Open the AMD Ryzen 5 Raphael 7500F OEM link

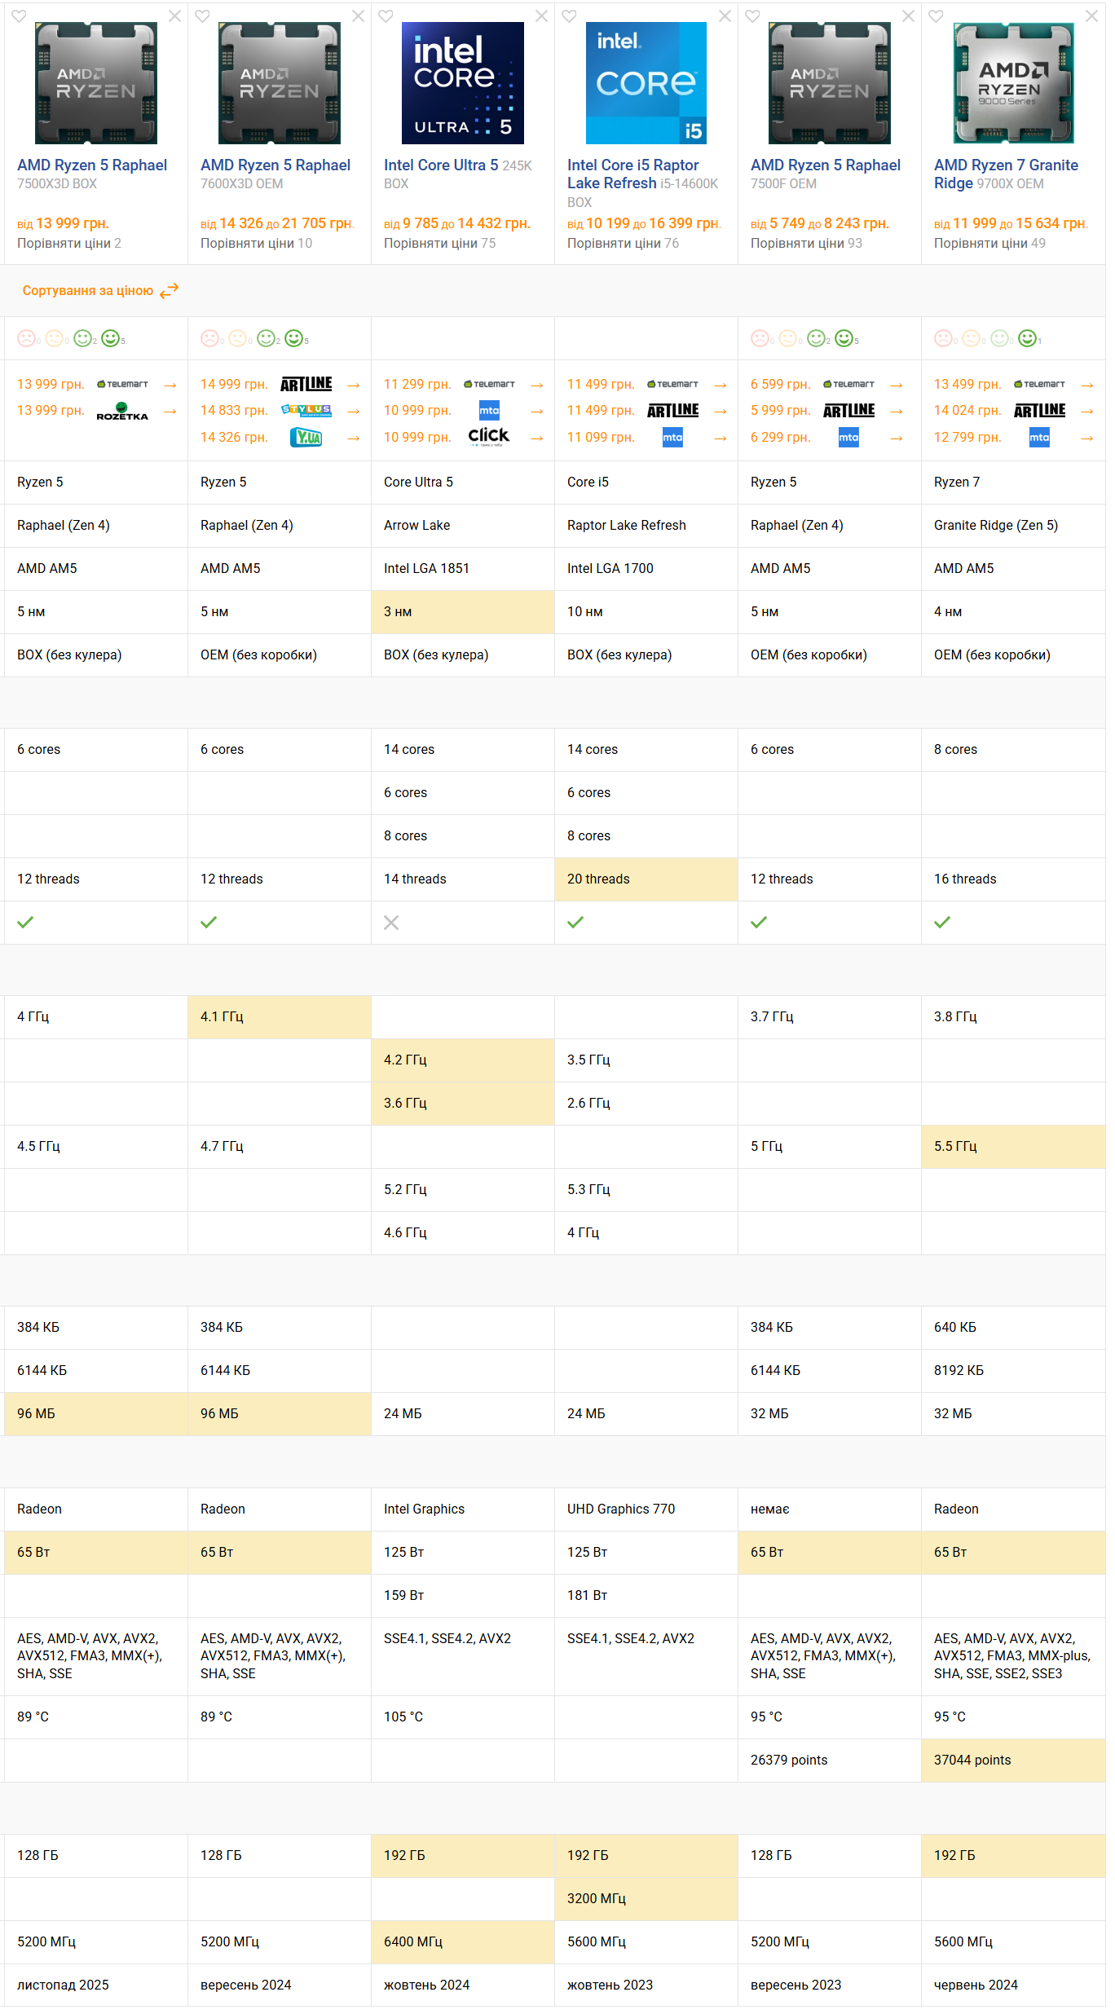825,165
